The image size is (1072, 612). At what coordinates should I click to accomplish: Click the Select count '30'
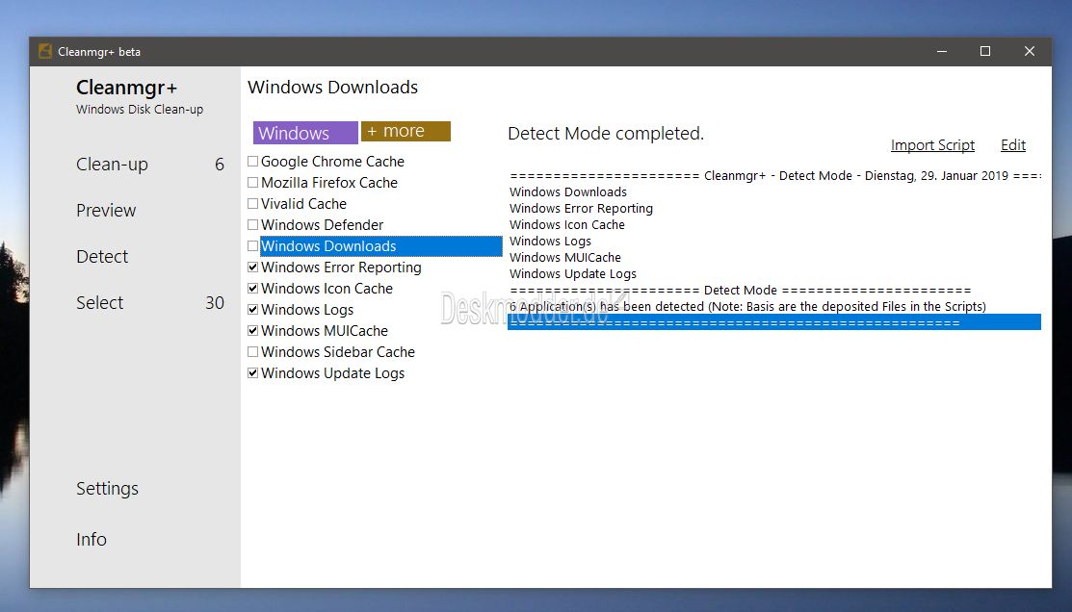click(x=215, y=302)
